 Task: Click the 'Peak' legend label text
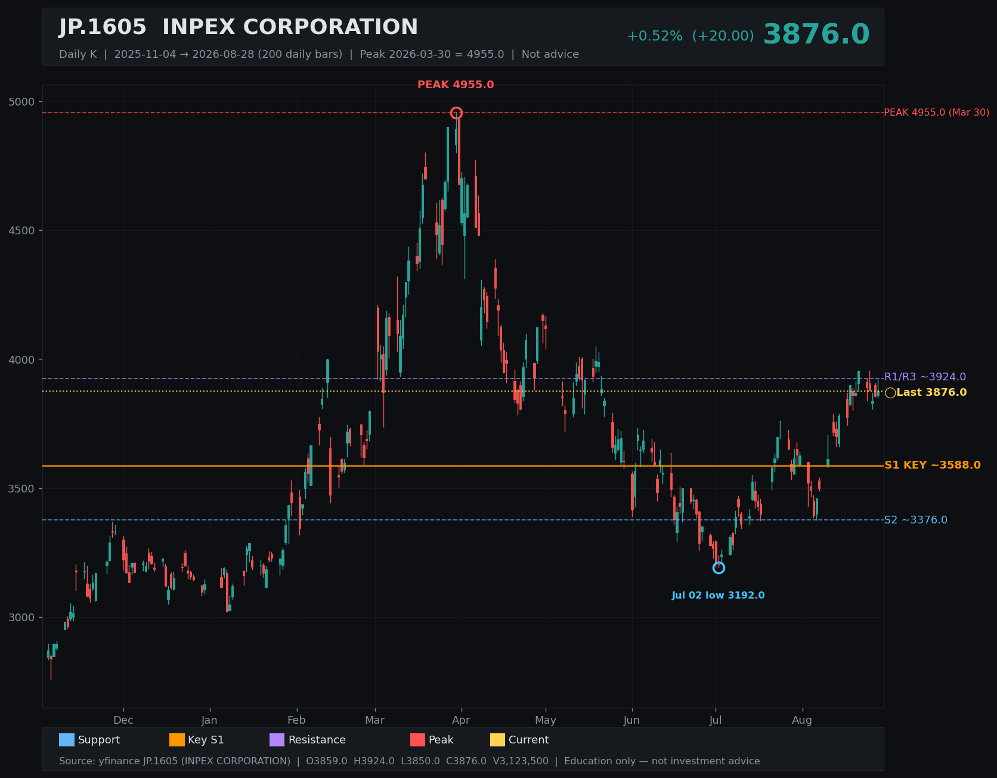tap(441, 740)
